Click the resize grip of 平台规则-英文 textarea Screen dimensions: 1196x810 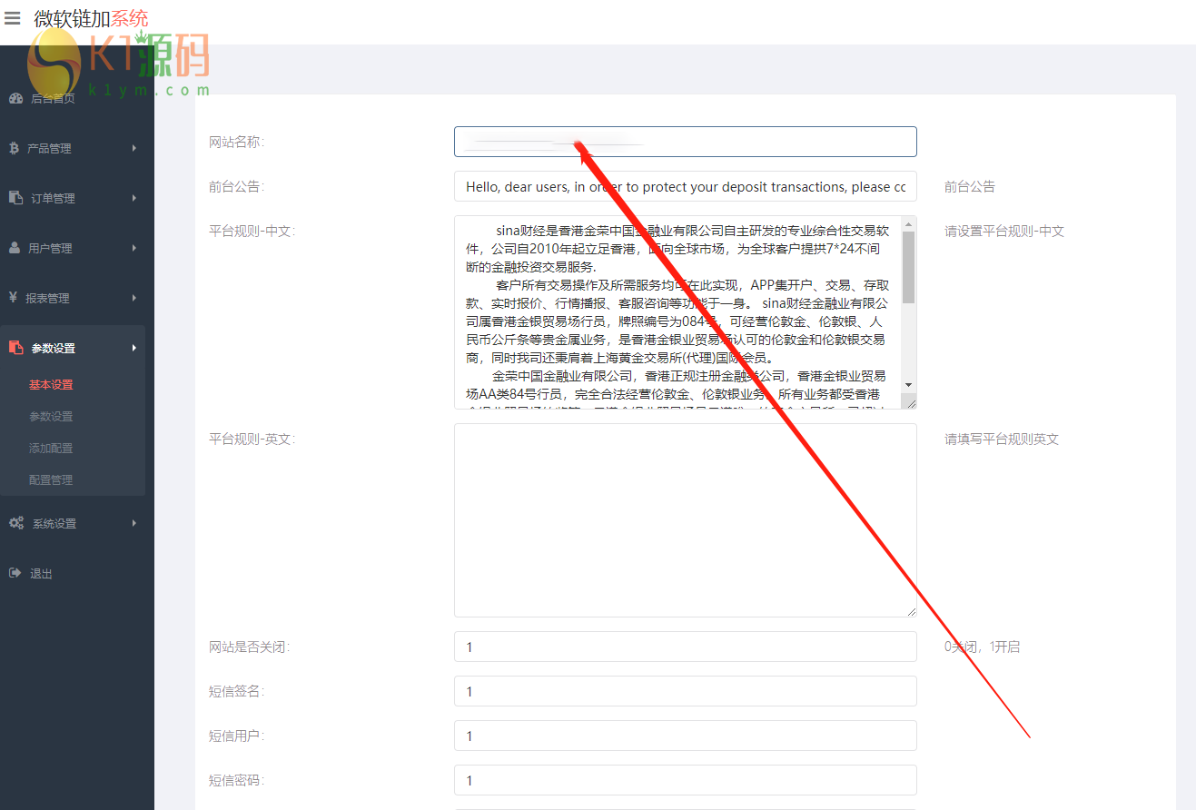(x=911, y=611)
